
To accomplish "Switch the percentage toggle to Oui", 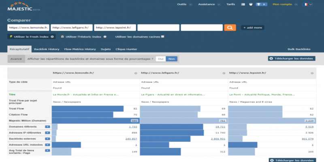I will point(161,59).
